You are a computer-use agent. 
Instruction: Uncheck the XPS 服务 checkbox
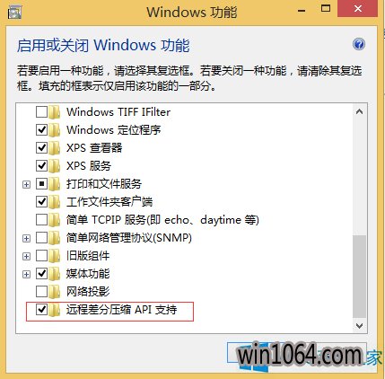41,166
